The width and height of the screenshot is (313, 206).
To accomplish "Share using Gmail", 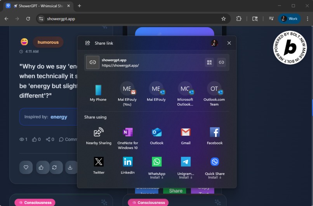I will (x=186, y=136).
